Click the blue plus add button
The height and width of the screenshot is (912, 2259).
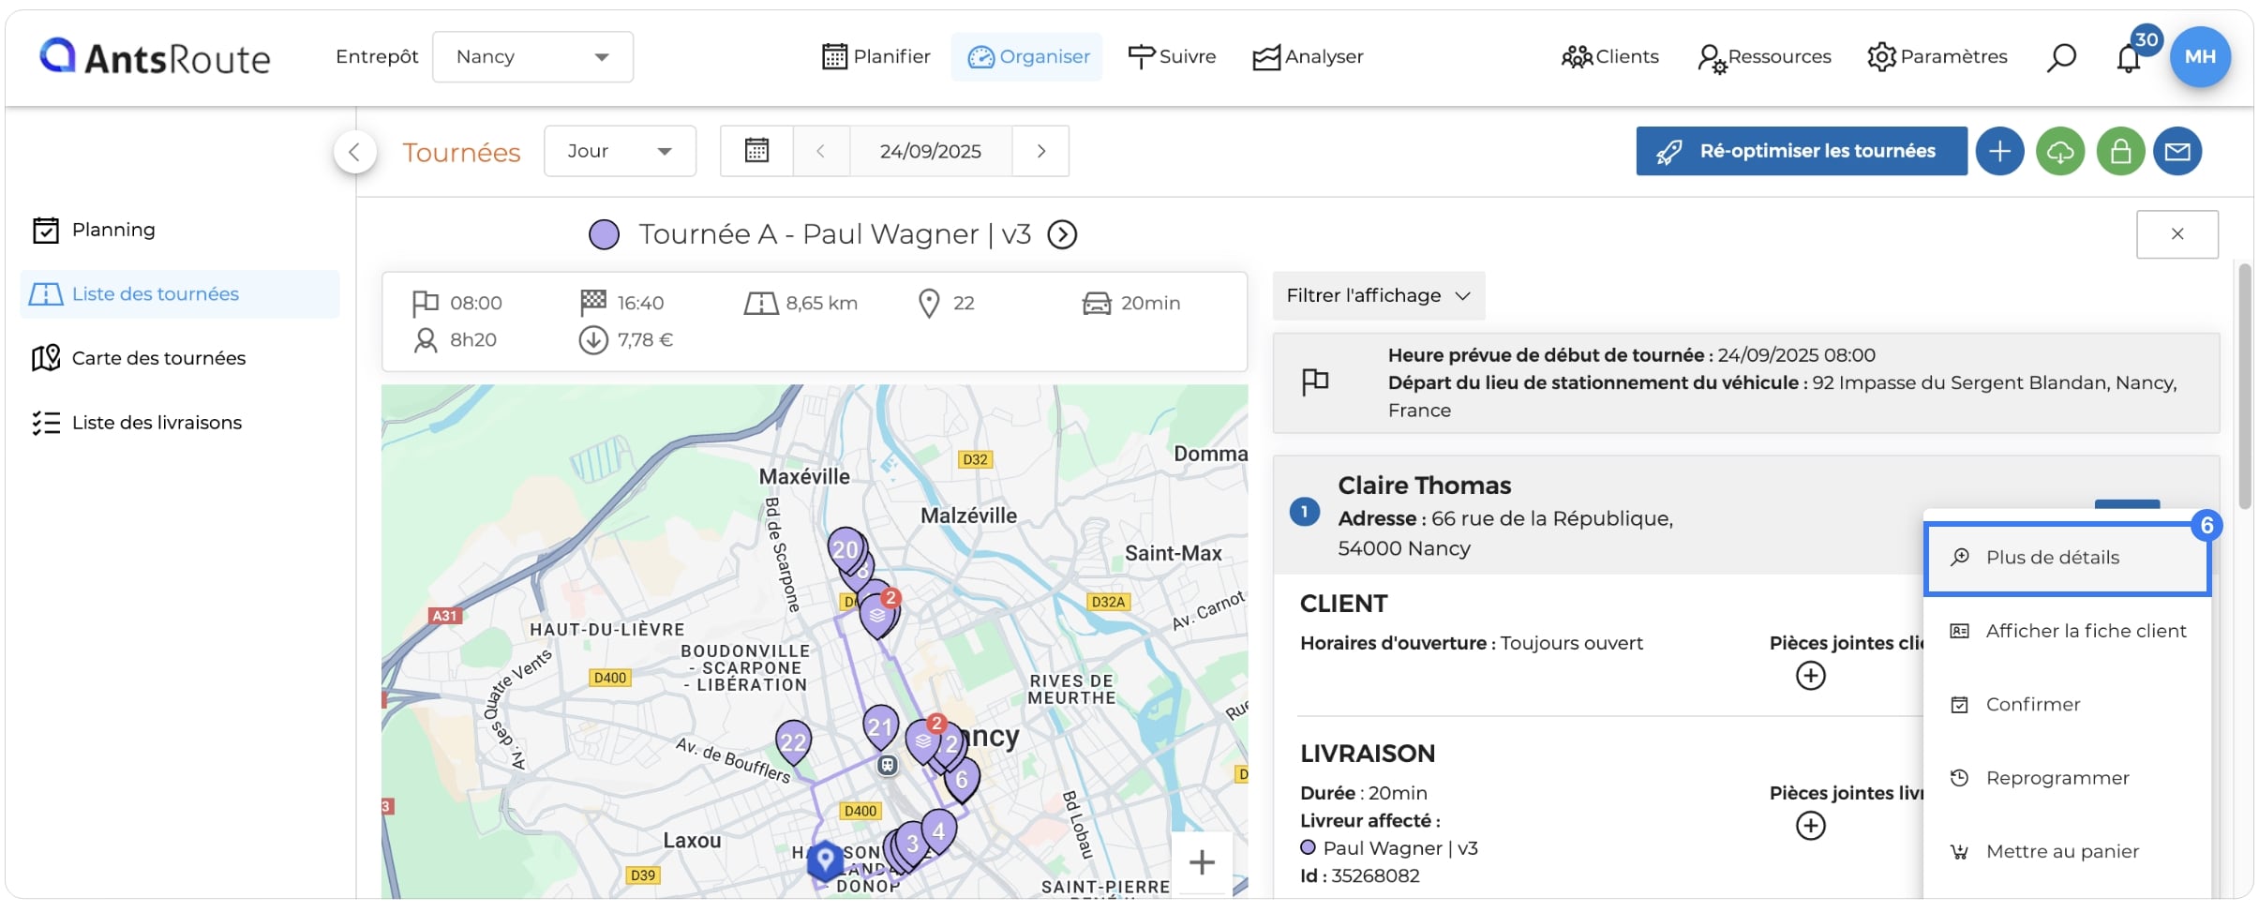click(x=1999, y=151)
